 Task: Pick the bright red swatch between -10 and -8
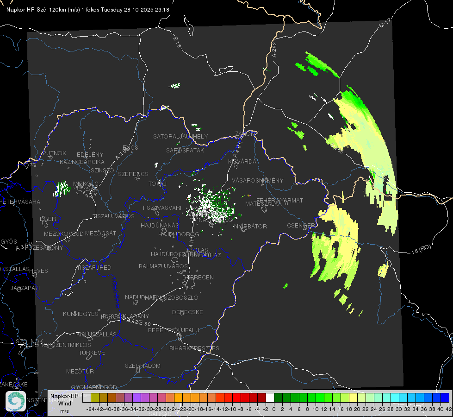(x=236, y=398)
